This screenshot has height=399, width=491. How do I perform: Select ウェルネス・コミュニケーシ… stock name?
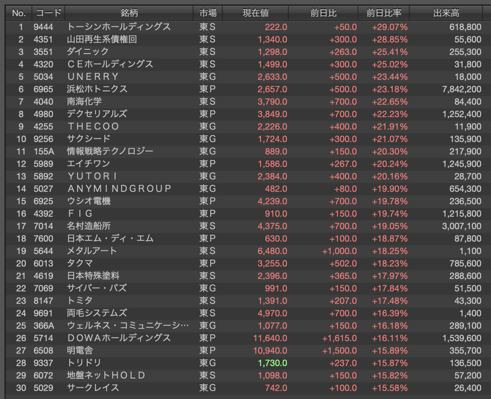128,325
